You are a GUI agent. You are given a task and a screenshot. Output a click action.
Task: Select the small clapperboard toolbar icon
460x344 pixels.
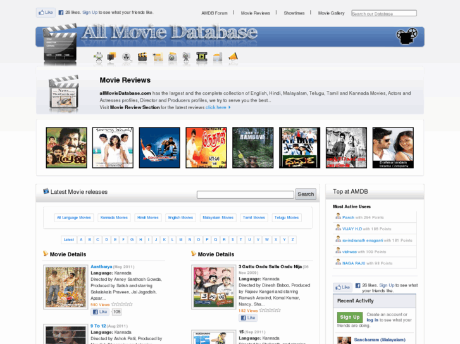coord(142,57)
